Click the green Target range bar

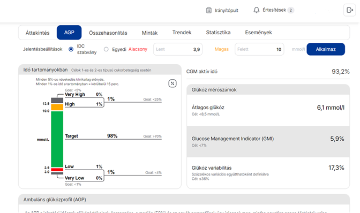[57, 139]
